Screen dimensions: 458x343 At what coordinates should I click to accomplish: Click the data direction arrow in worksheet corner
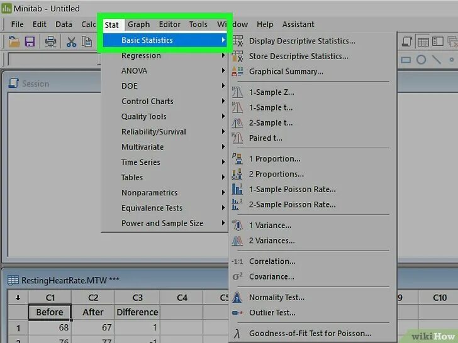pos(18,298)
